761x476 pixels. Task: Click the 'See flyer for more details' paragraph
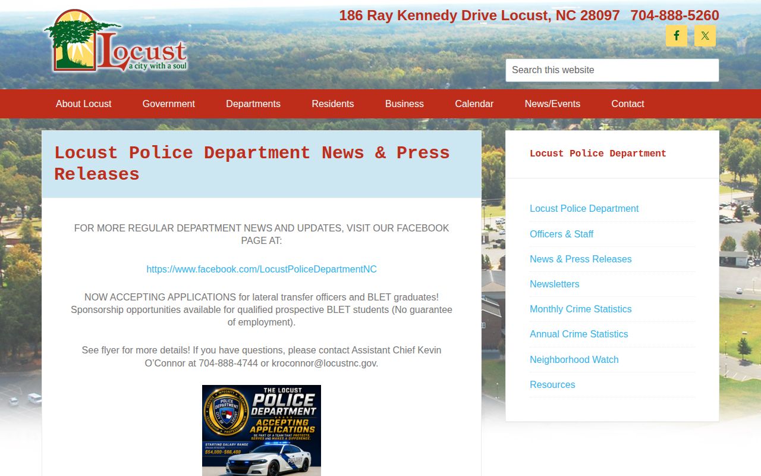point(262,356)
